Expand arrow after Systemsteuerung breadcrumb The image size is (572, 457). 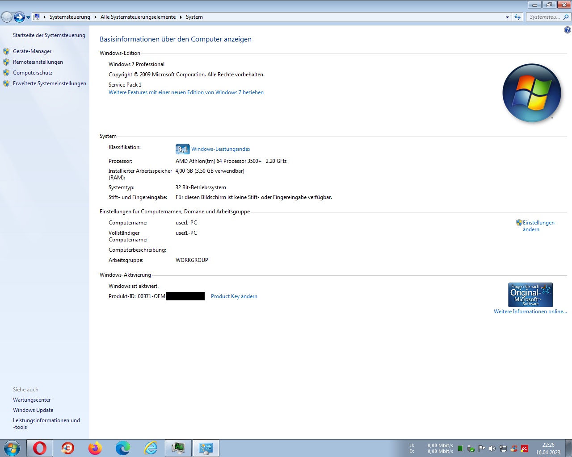click(x=95, y=17)
